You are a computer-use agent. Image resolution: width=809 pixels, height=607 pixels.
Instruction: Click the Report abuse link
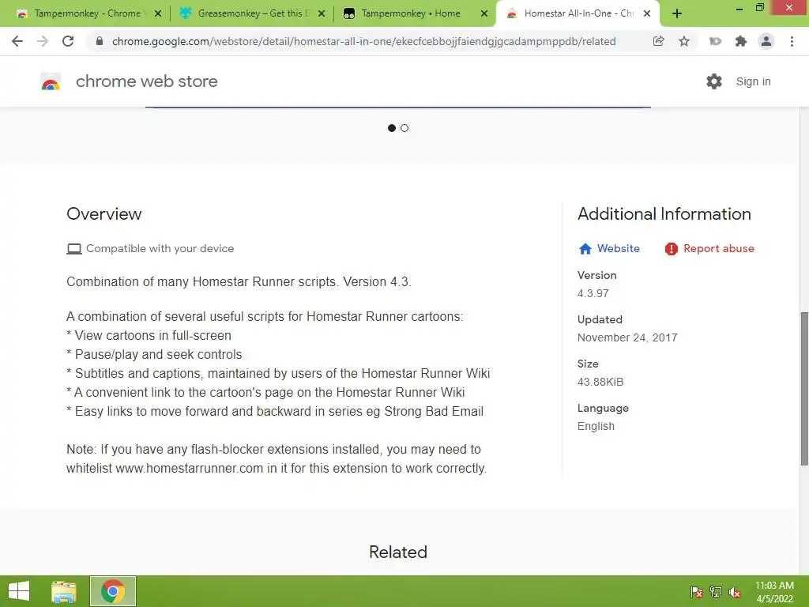click(719, 248)
